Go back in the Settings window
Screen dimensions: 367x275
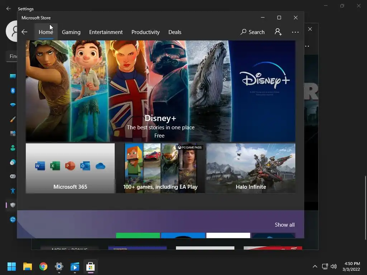point(9,9)
